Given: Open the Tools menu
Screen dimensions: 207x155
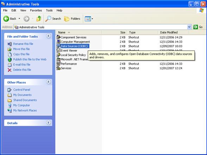Looking at the screenshot, I should click(49, 11).
